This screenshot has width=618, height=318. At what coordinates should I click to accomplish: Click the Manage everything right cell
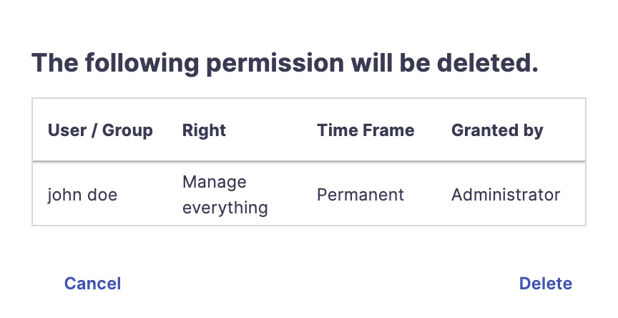pyautogui.click(x=225, y=195)
